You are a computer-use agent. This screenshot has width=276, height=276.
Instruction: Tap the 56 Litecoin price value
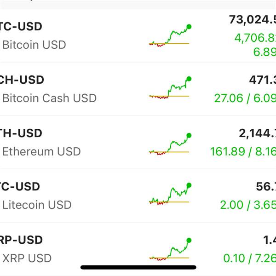(265, 187)
